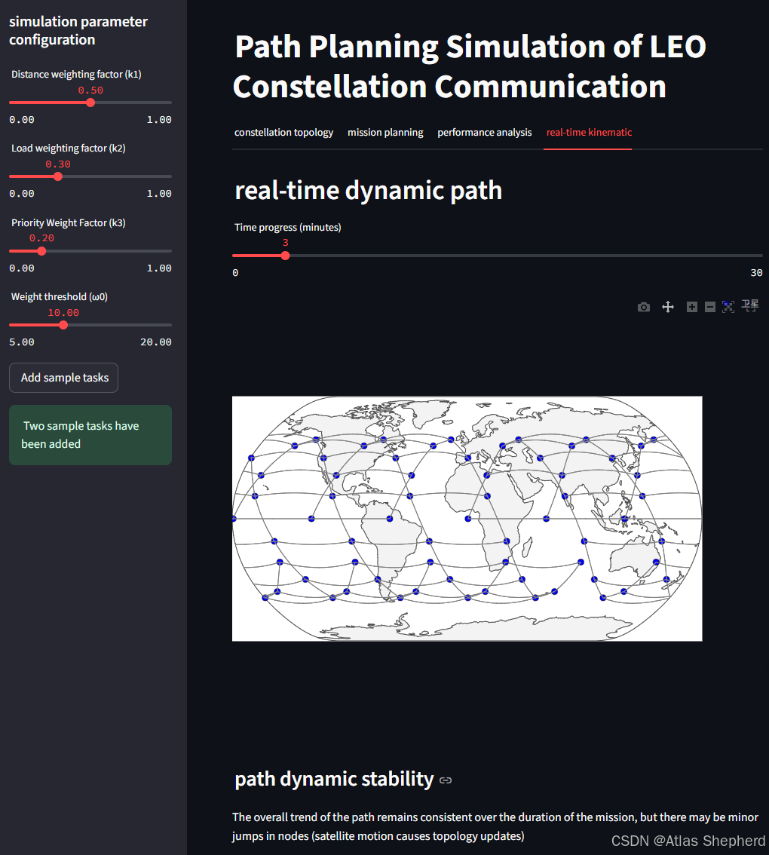
Task: Click the k3 value 0.20
Action: point(41,238)
